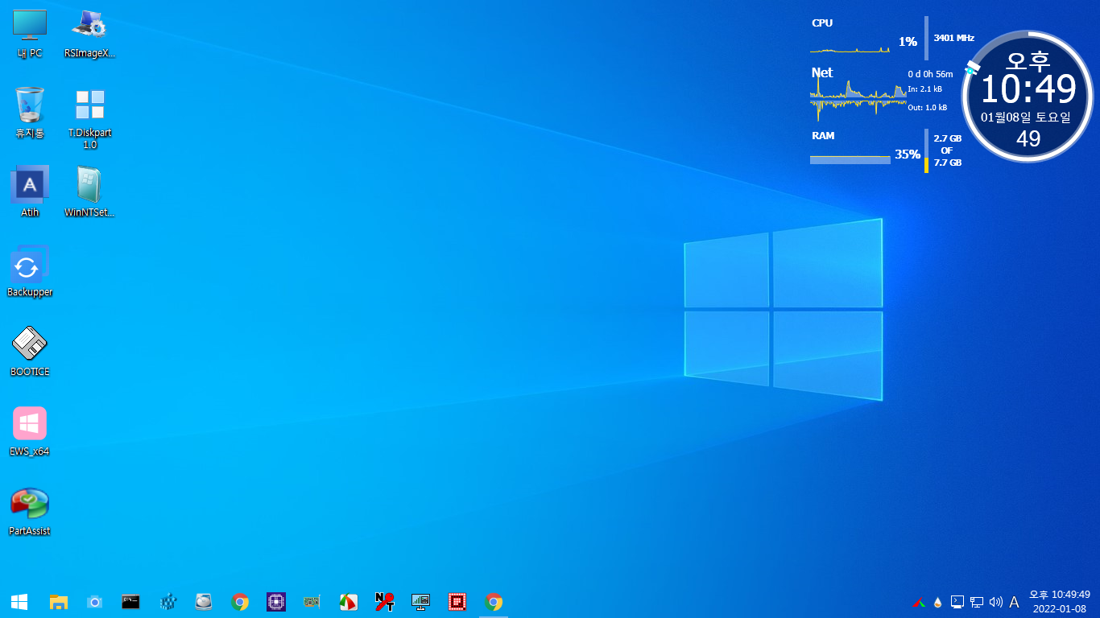Viewport: 1100px width, 618px height.
Task: Click the Out: 1.0 kB network value
Action: point(927,107)
